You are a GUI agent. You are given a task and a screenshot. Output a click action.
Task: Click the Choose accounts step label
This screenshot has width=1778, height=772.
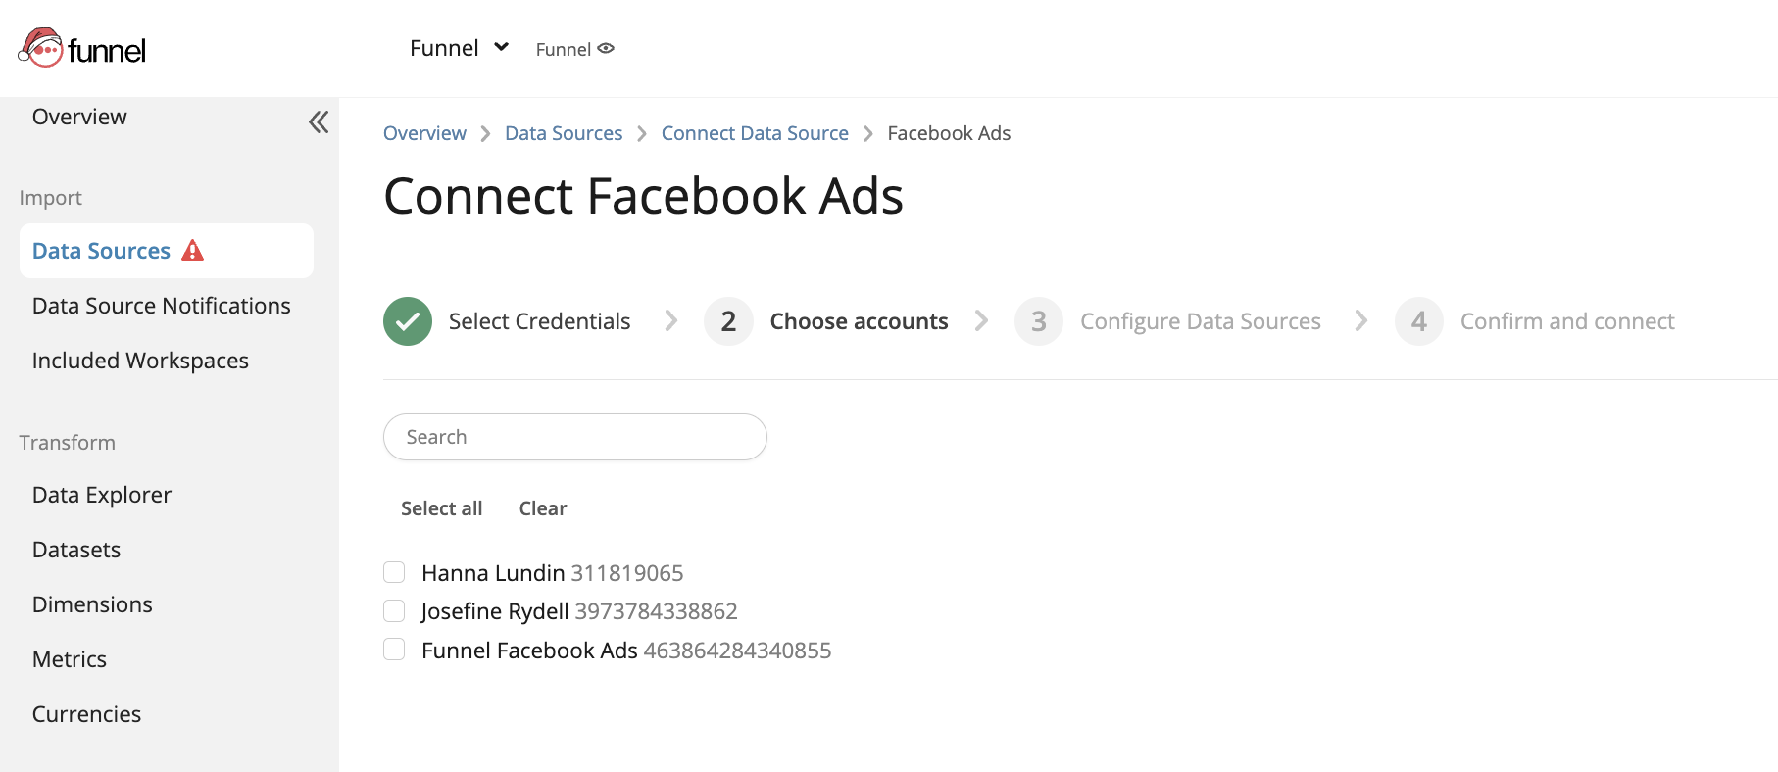[859, 321]
